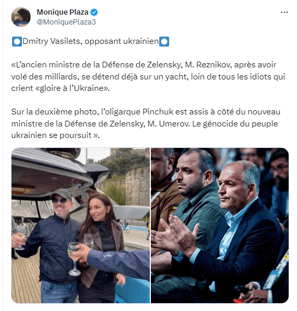Click the man in cap holding wine glass

coord(50,244)
